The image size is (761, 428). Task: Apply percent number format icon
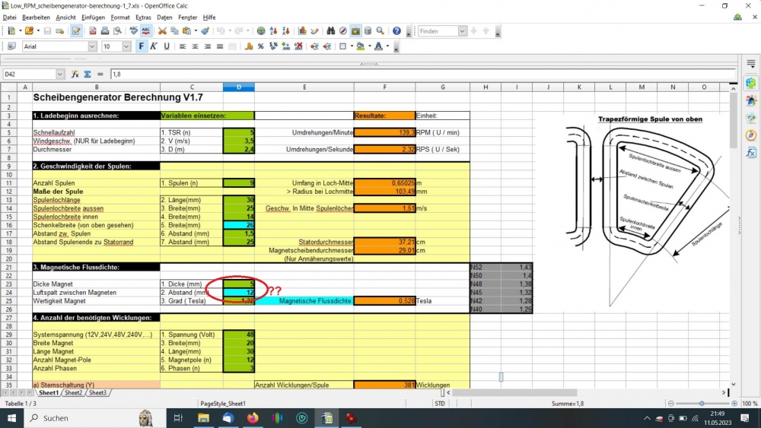[x=260, y=46]
